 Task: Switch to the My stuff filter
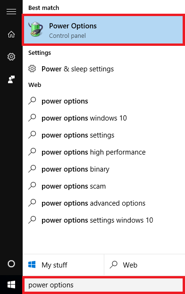[x=63, y=265]
